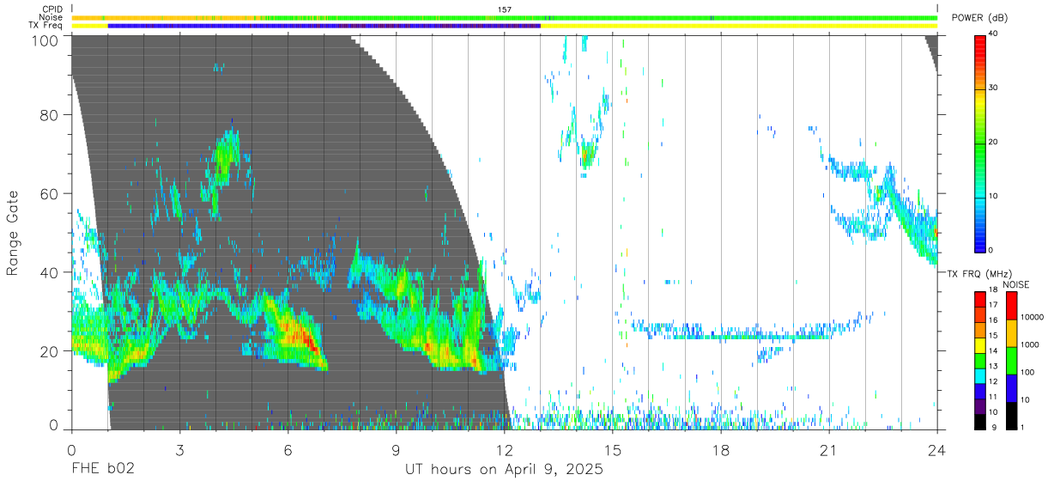1054x487 pixels.
Task: Click the 10000 label on NOISE legend
Action: (1033, 318)
